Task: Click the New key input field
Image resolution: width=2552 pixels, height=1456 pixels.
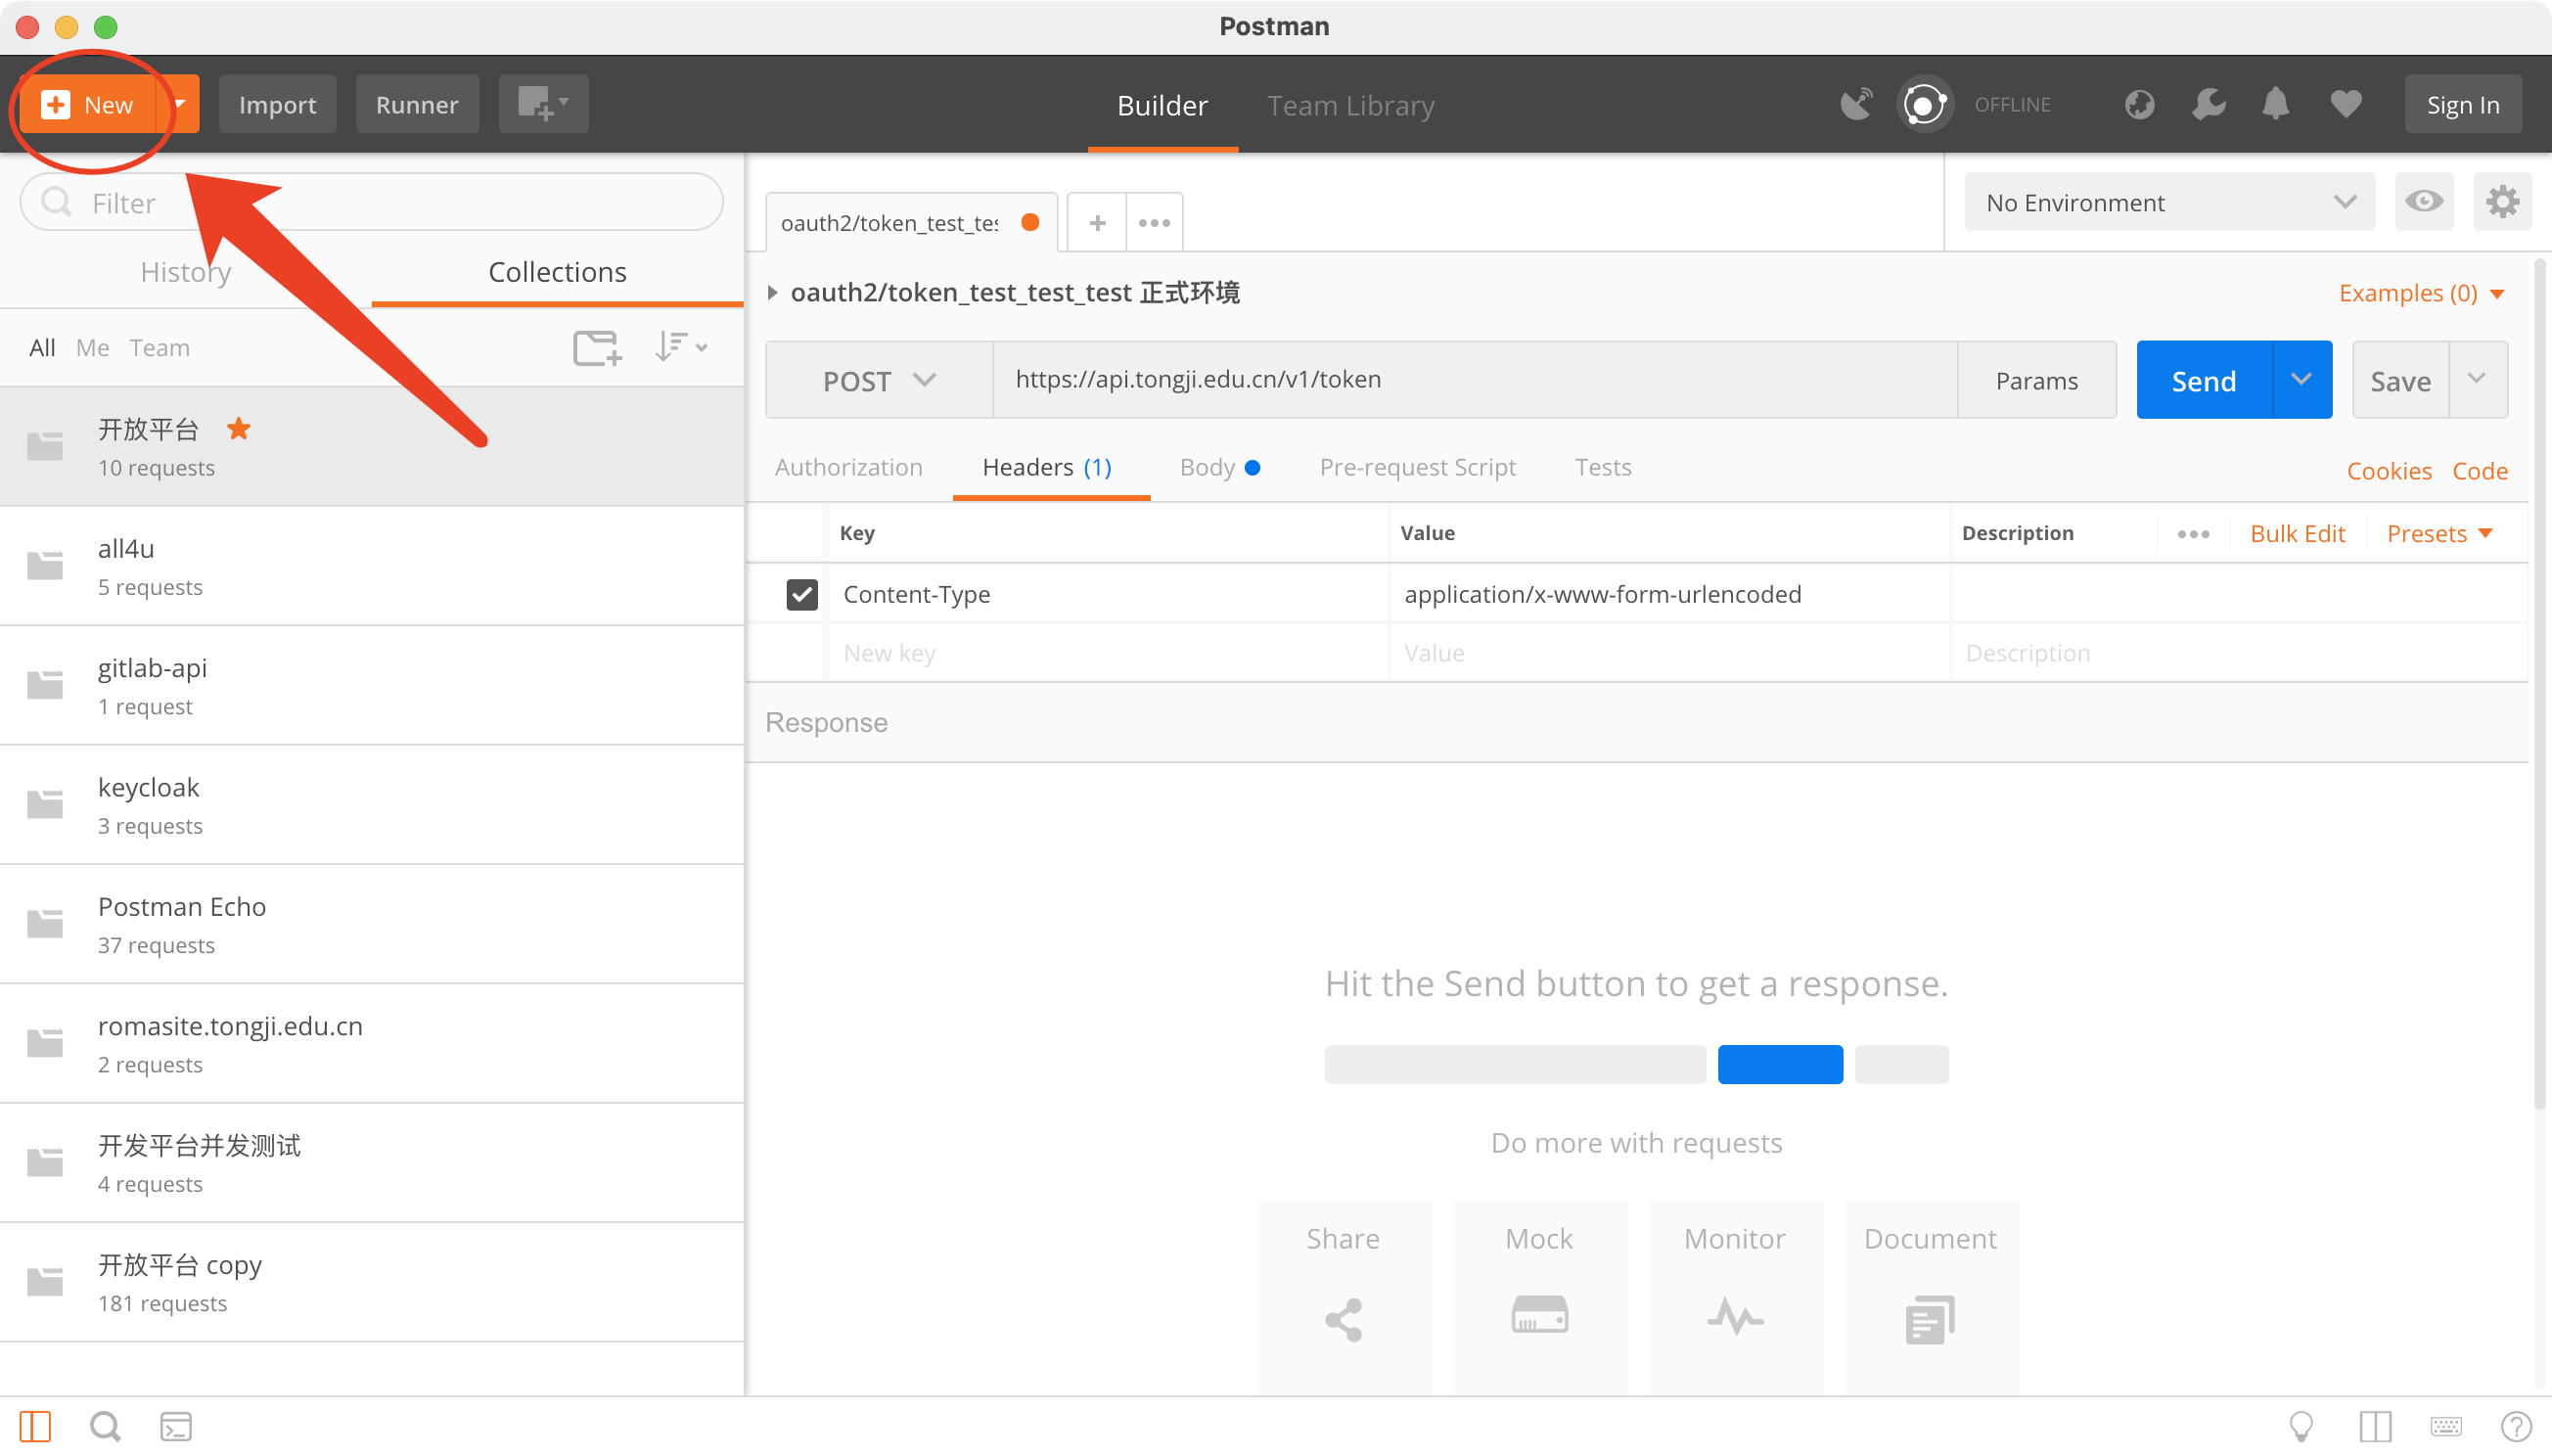Action: click(1108, 652)
